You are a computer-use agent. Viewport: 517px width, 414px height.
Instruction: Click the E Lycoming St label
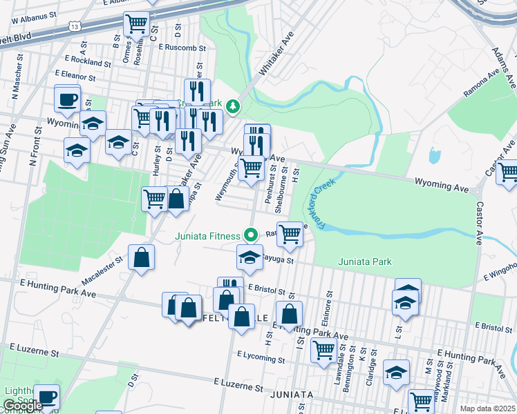(261, 357)
